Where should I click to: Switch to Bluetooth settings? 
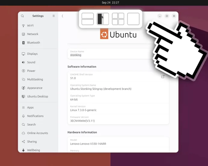[38, 43]
